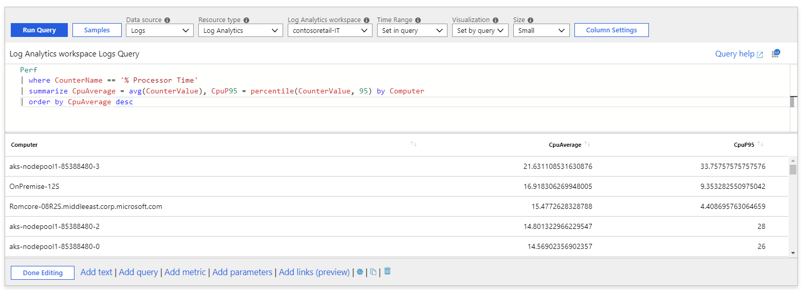Click the Size info icon
The image size is (801, 290).
(530, 20)
